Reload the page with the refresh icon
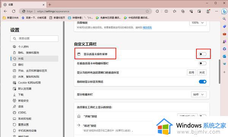Screen dimensions: 228x137 coord(14,11)
